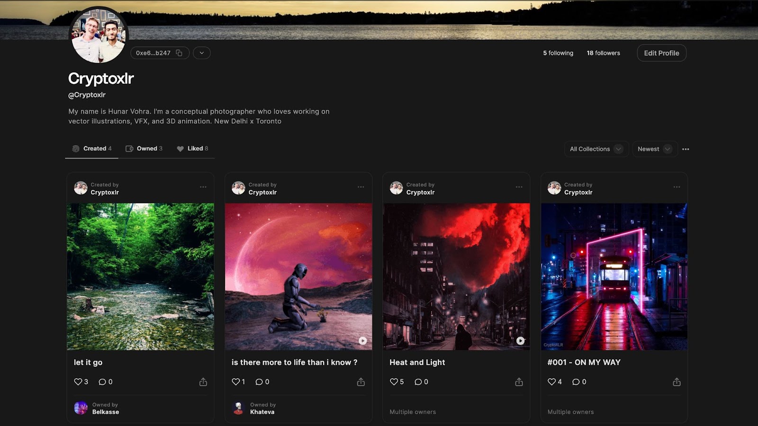Open the Heat and Light title
Screen dimensions: 758x426
(417, 362)
